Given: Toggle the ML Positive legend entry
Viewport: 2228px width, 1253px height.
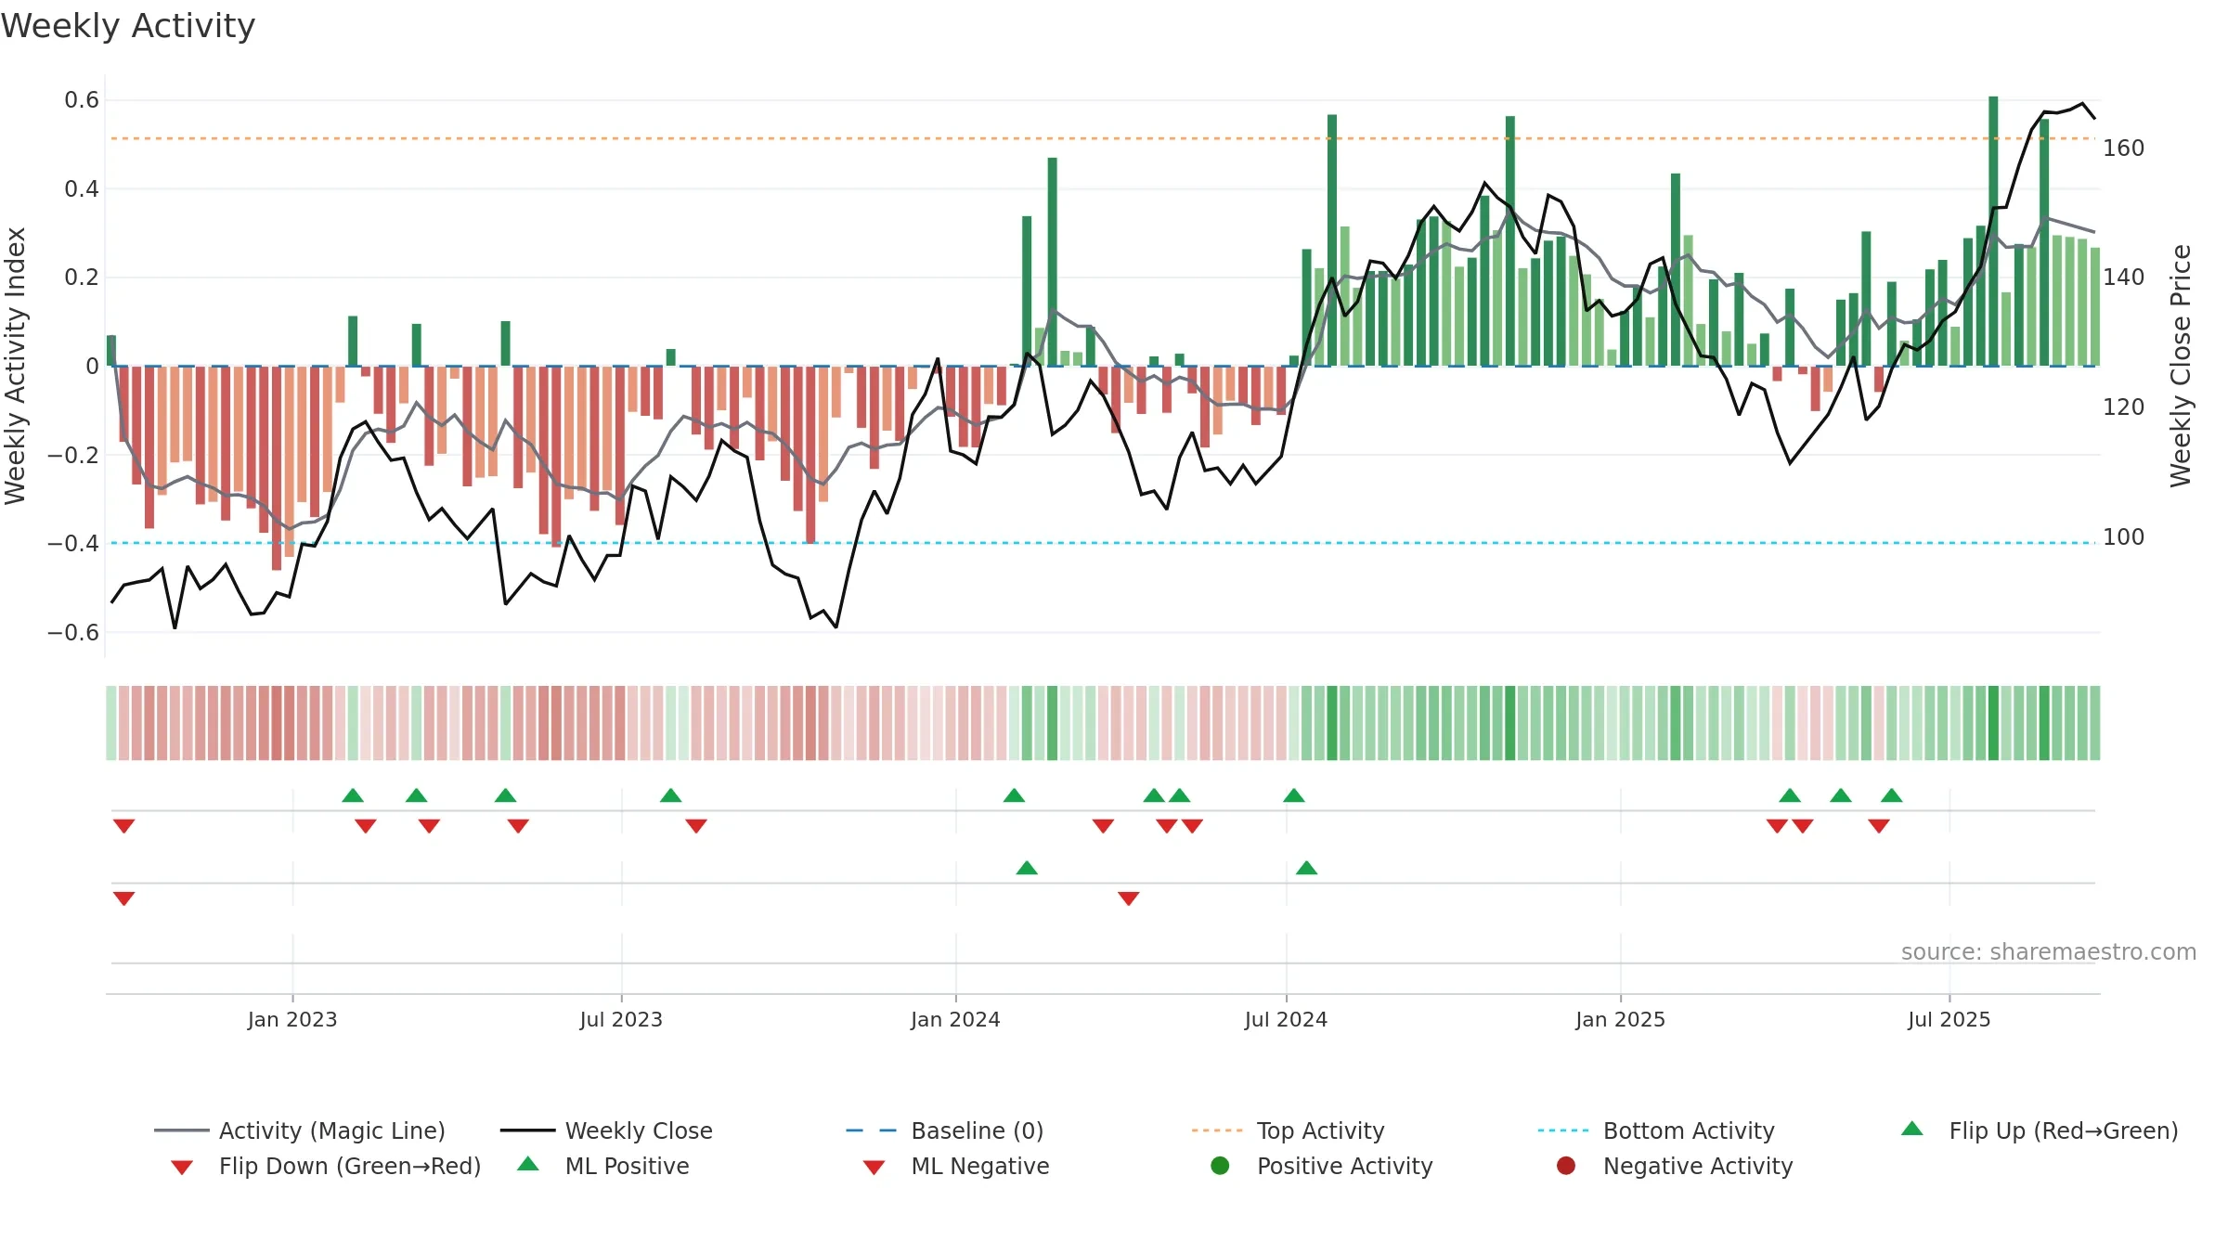Looking at the screenshot, I should click(603, 1166).
